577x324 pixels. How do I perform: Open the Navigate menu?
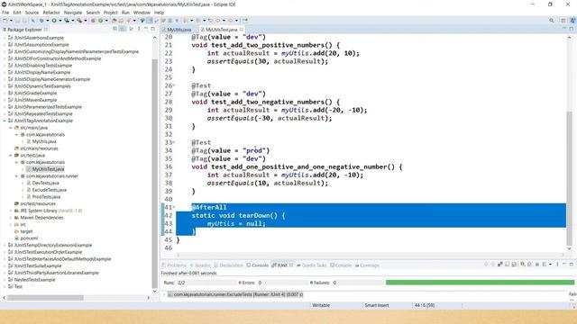pyautogui.click(x=73, y=13)
